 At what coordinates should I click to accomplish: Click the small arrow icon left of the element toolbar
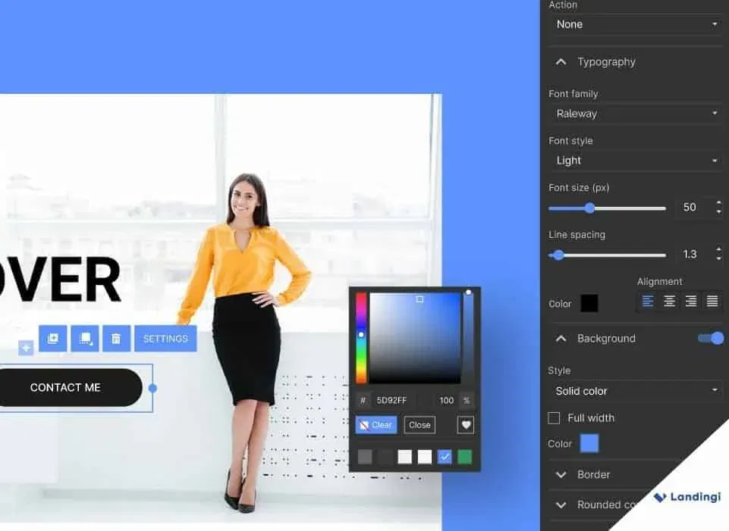coord(26,348)
